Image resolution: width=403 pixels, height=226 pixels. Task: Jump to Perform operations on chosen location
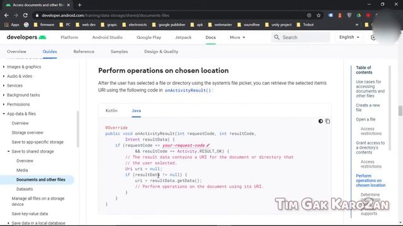click(371, 180)
